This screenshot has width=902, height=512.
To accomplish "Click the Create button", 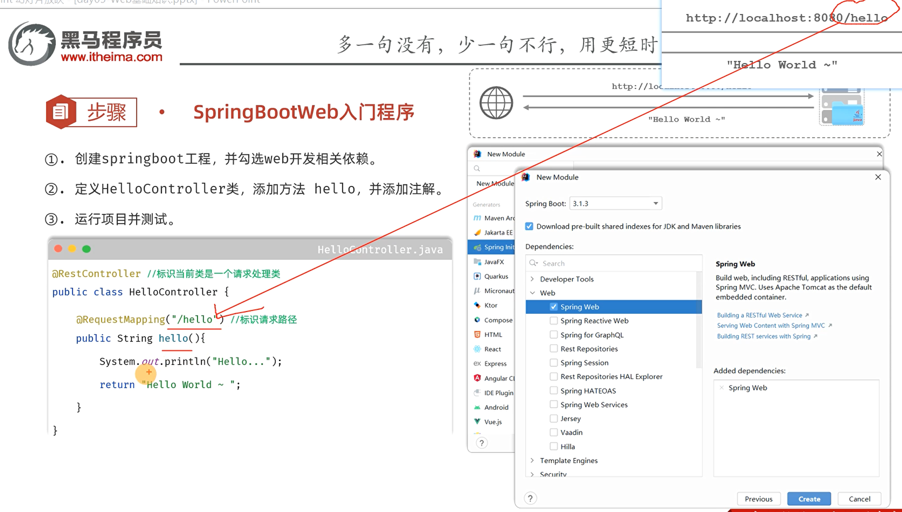I will [x=809, y=499].
